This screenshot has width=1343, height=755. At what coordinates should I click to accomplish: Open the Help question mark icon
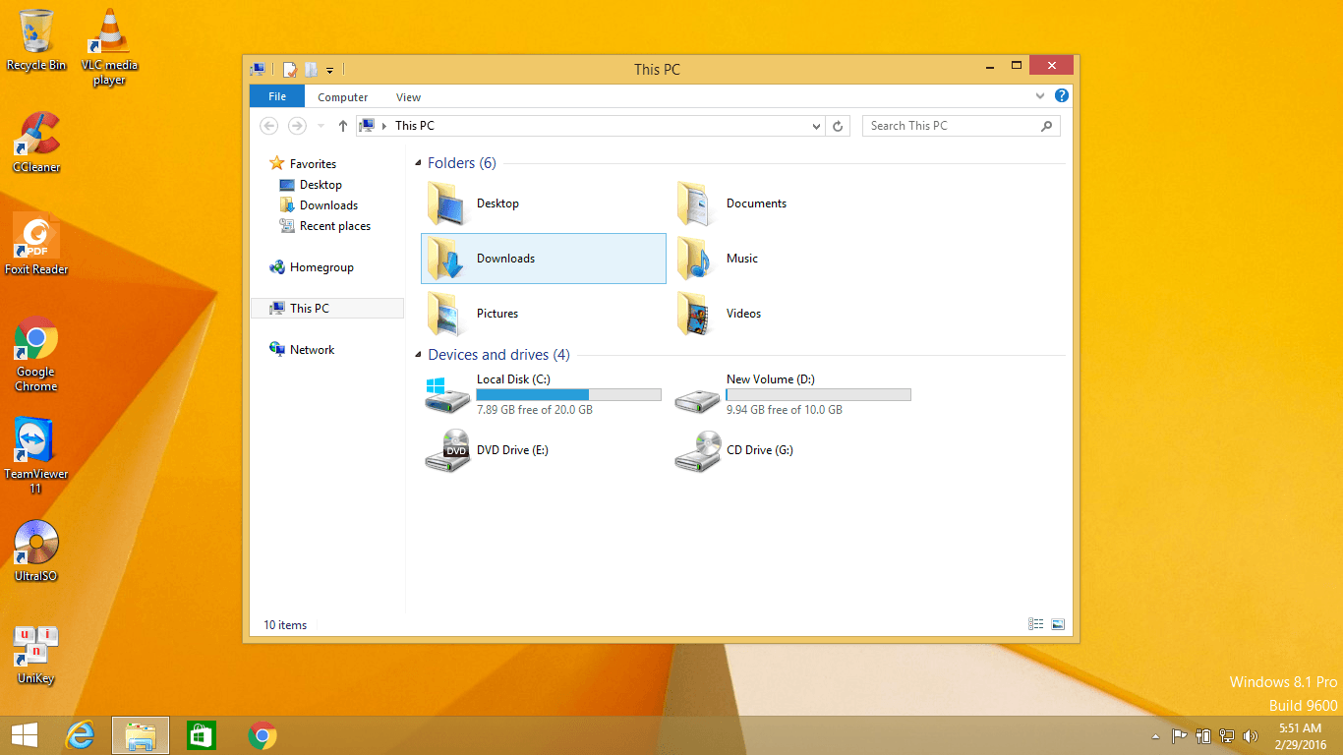(x=1062, y=96)
